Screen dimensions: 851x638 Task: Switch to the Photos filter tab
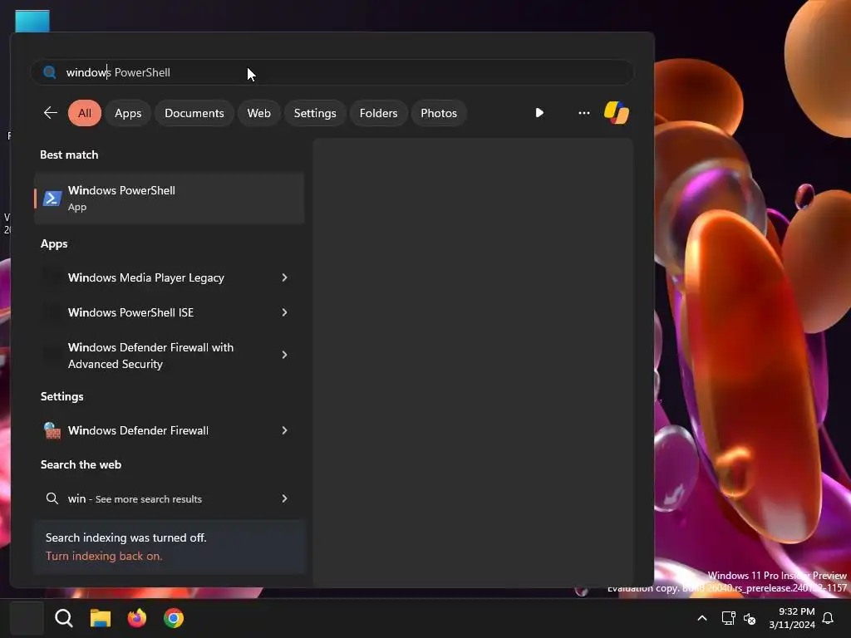click(439, 113)
